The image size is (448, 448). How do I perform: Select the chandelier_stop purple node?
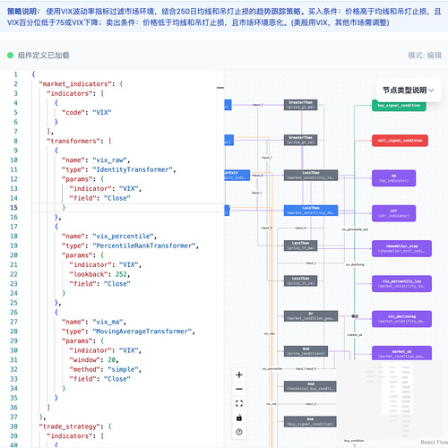(401, 248)
